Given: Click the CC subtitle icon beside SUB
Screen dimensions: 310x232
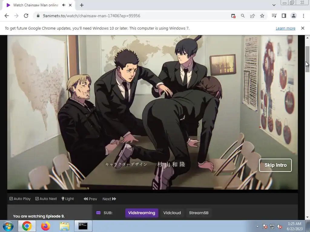Looking at the screenshot, I should tap(98, 213).
